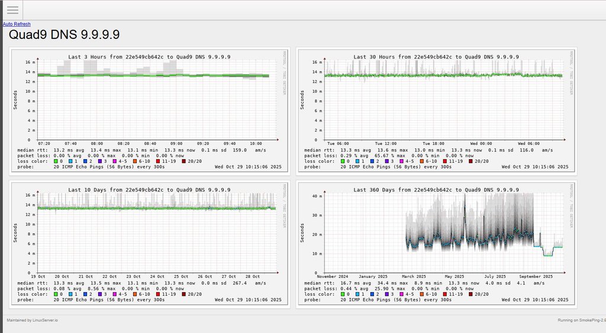
Task: Click the Quad9 DNS 9.9.9.9 page heading
Action: tap(65, 35)
